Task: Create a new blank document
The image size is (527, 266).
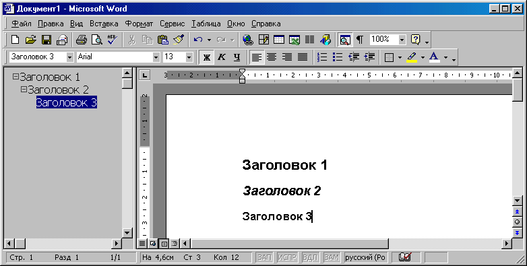Action: coord(15,40)
